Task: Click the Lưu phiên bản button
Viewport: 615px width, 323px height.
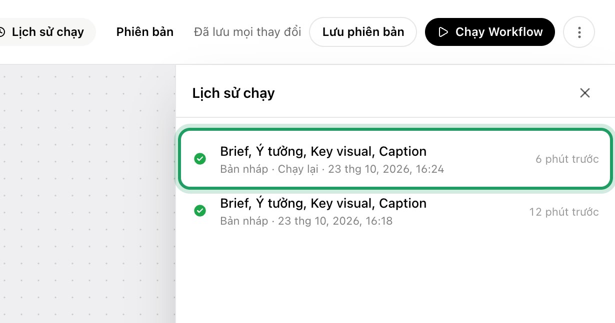Action: coord(363,32)
